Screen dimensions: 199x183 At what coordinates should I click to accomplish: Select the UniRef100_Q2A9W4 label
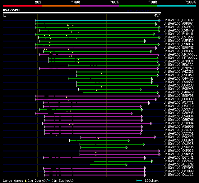pyautogui.click(x=178, y=123)
